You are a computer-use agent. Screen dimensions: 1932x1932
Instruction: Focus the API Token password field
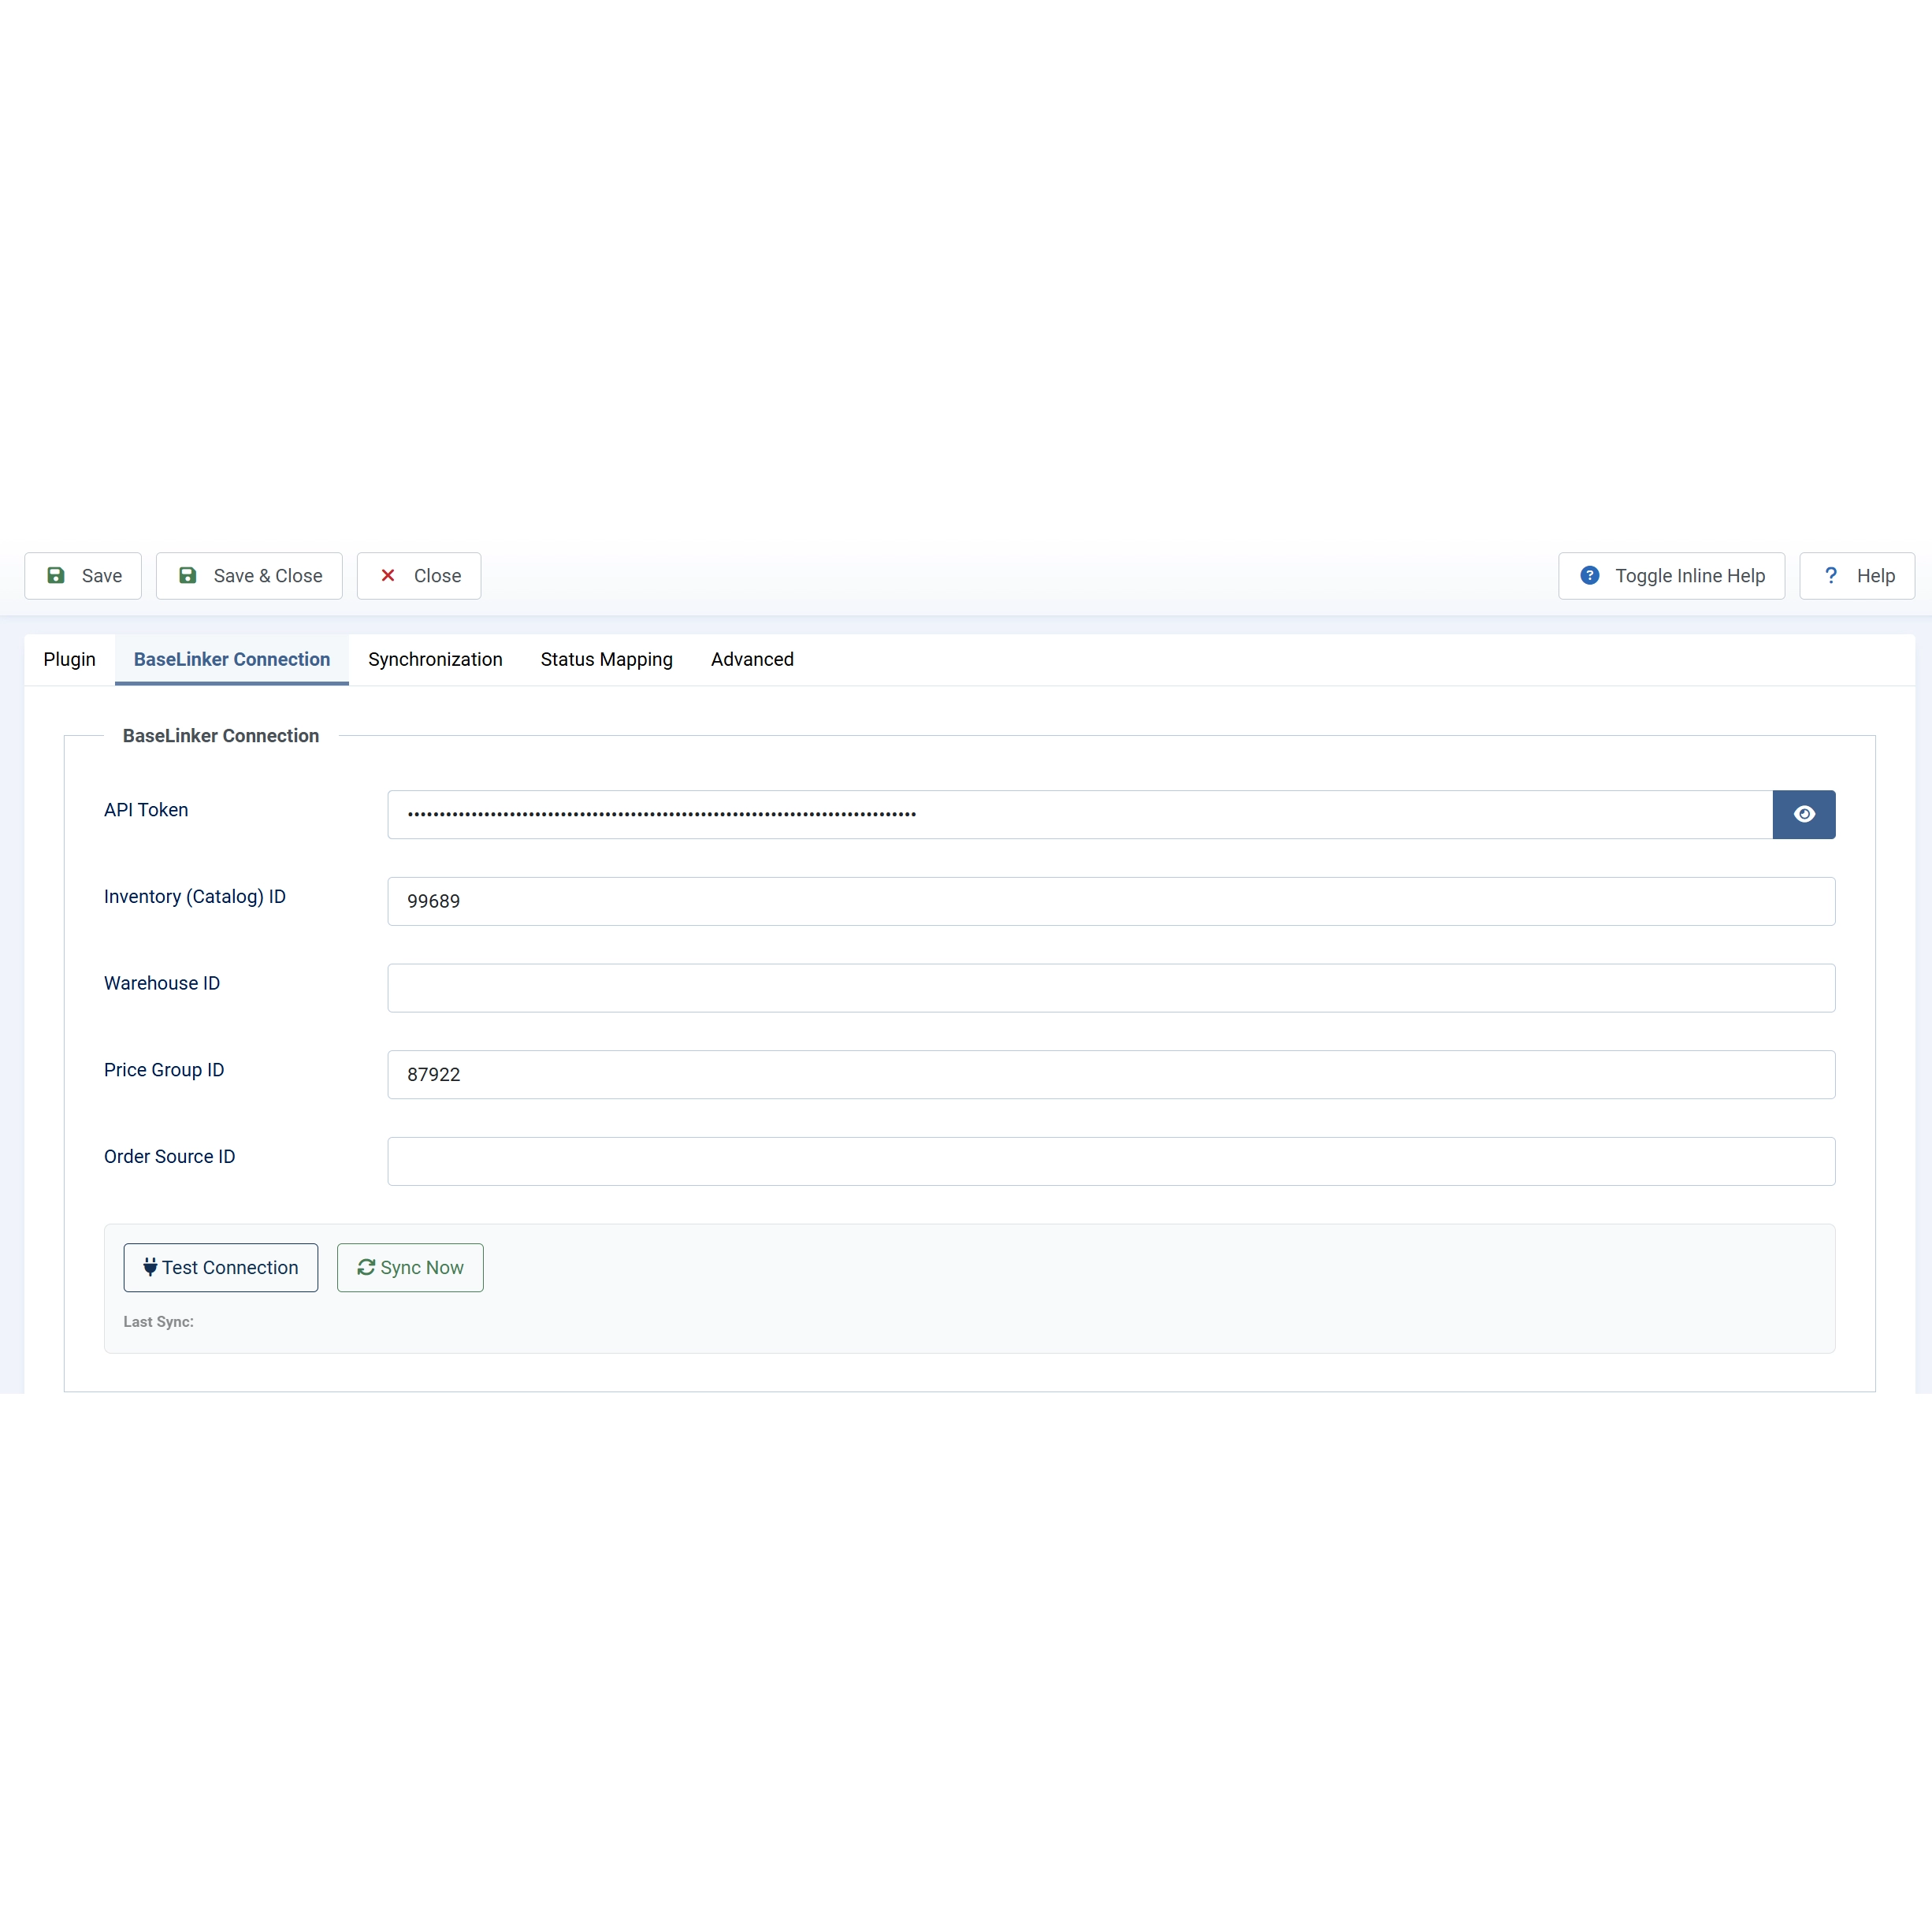tap(1080, 814)
